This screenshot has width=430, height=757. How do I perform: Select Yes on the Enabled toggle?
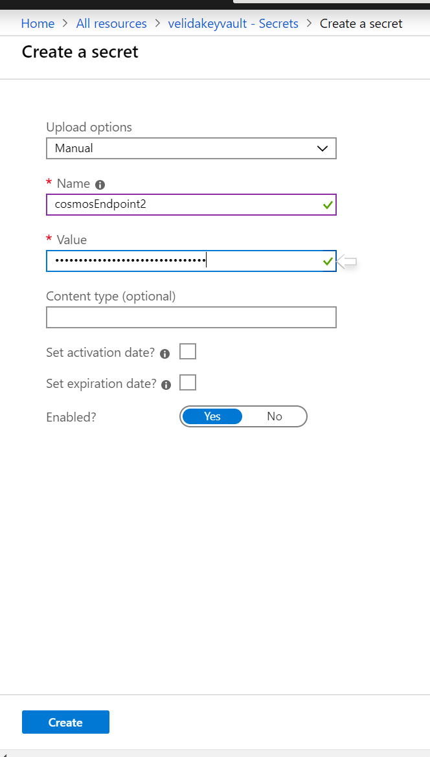point(212,416)
